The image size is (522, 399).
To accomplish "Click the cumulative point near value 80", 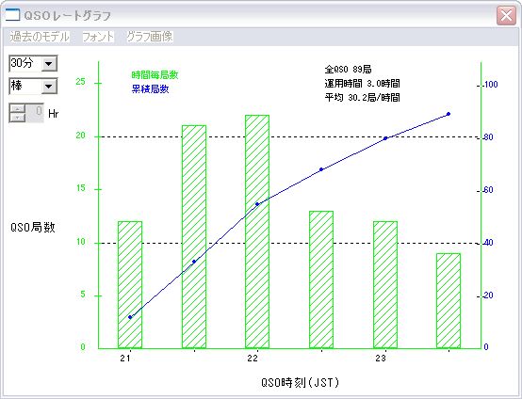I will [x=385, y=138].
